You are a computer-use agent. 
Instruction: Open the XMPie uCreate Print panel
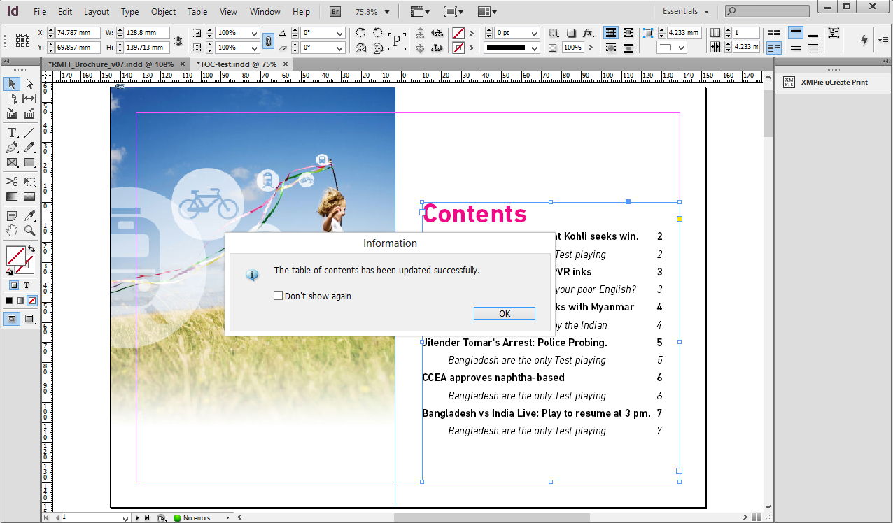point(826,82)
